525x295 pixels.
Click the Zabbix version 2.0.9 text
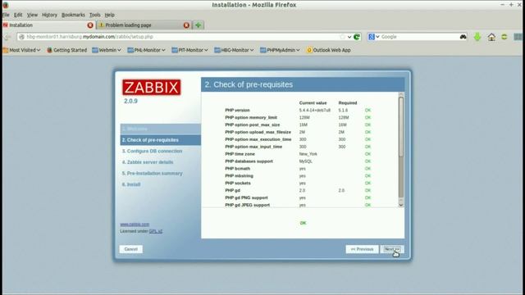130,101
